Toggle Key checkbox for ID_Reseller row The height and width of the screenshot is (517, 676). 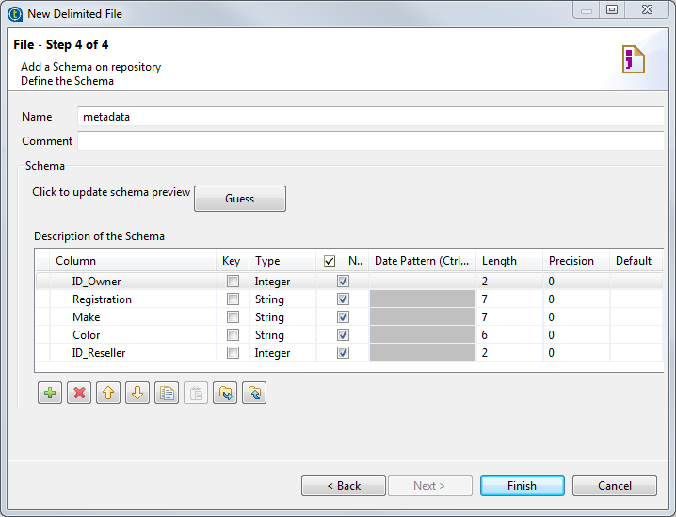tap(233, 353)
